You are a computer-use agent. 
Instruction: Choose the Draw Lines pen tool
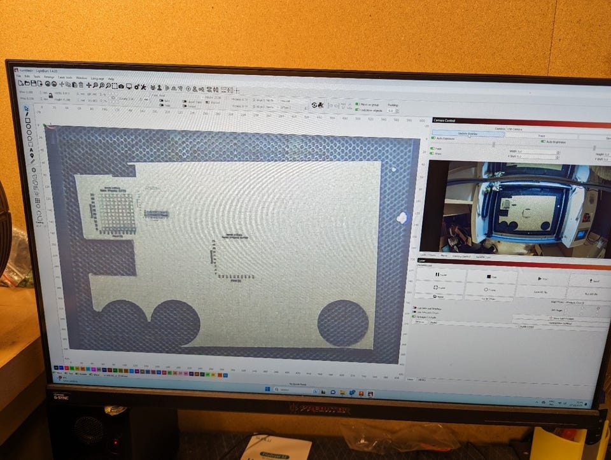coord(27,114)
